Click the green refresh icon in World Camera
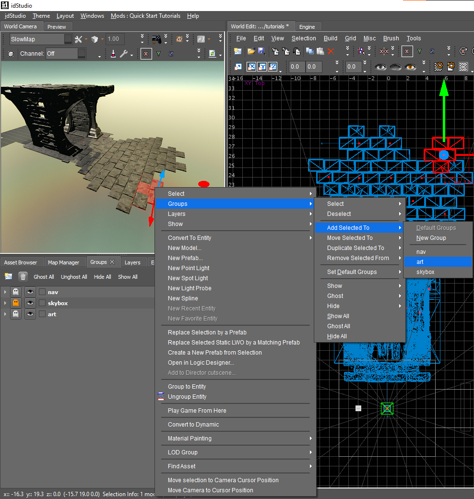Image resolution: width=474 pixels, height=499 pixels. point(212,53)
